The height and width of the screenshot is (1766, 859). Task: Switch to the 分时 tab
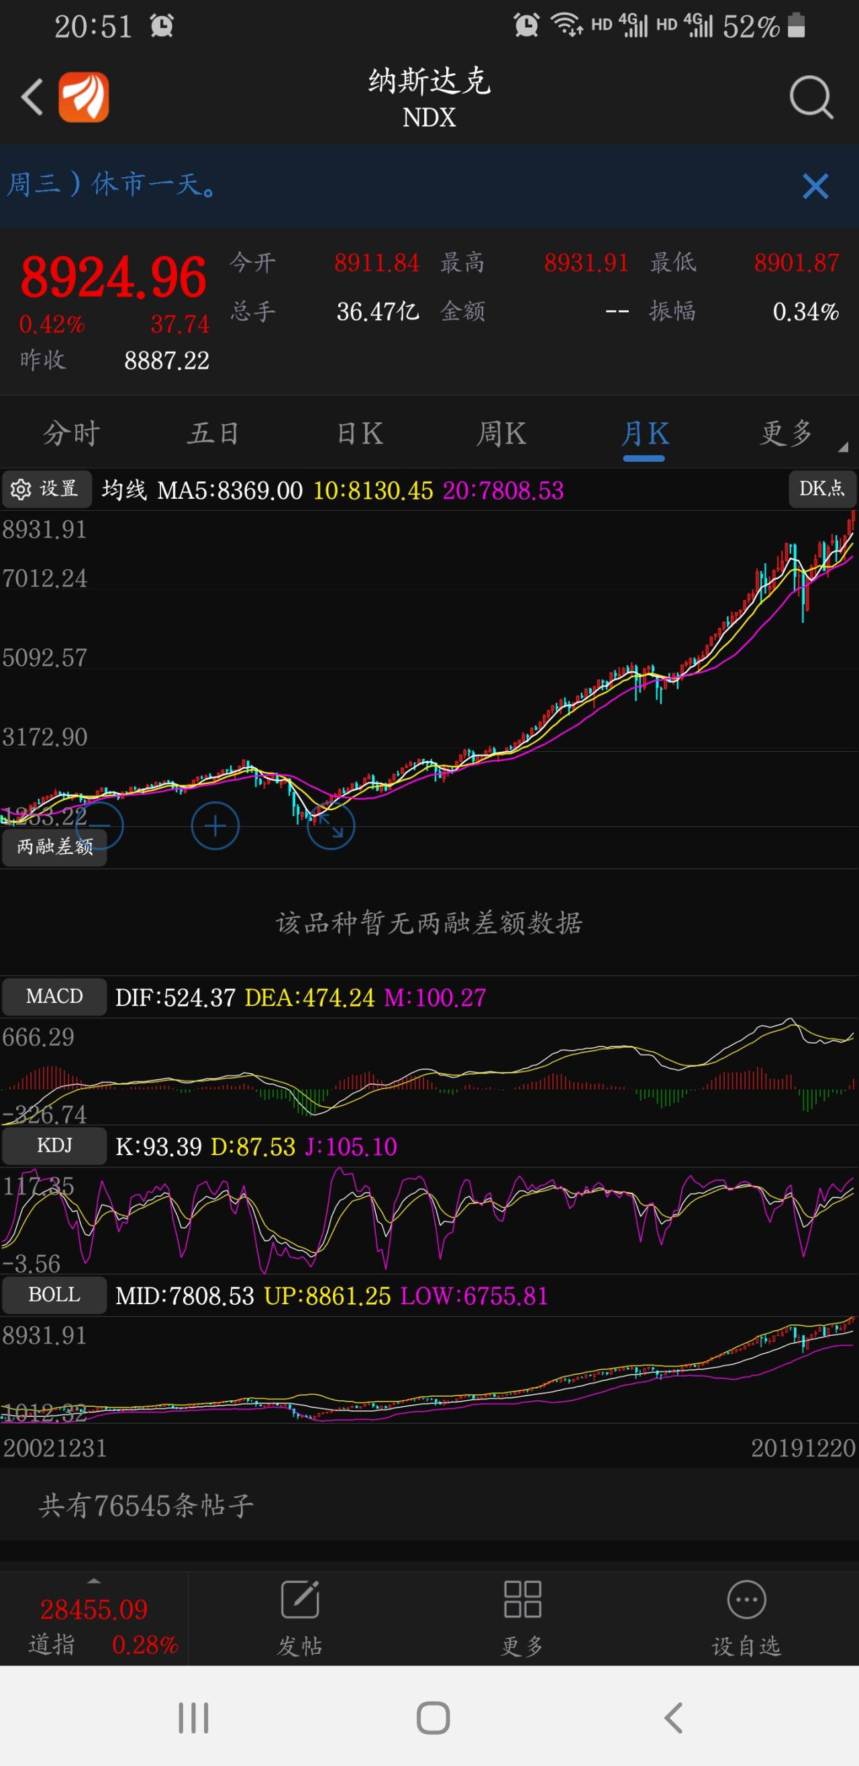click(72, 433)
